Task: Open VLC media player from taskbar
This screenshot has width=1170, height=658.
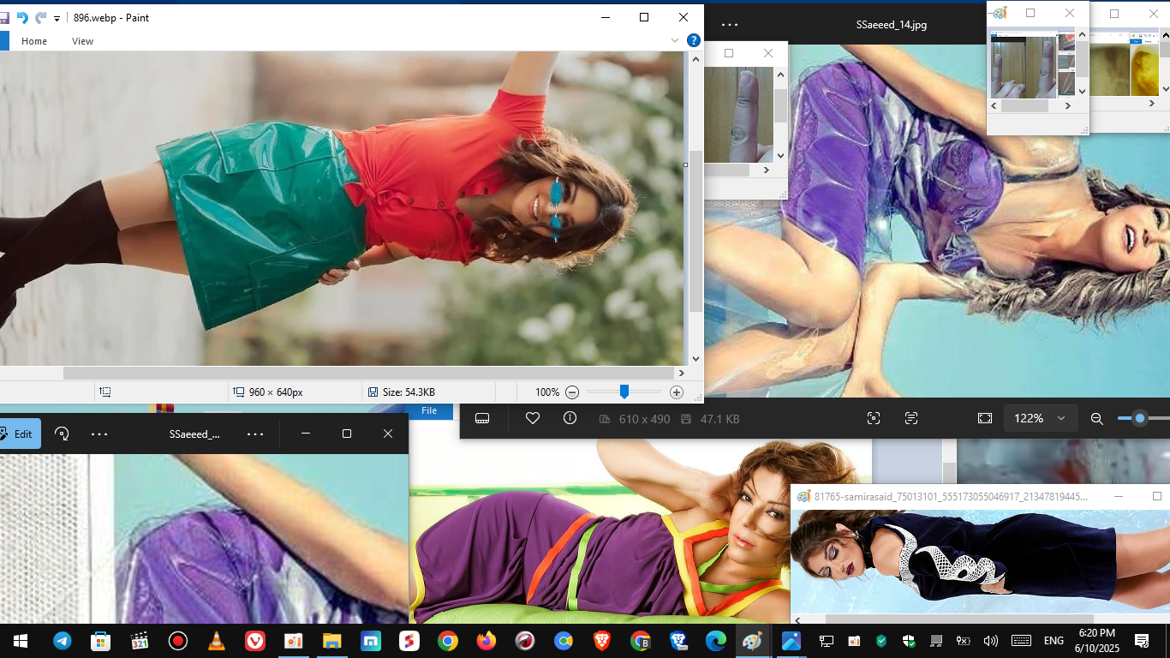Action: point(218,641)
